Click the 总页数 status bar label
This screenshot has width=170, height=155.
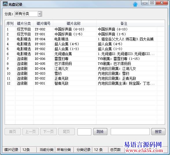(115, 150)
